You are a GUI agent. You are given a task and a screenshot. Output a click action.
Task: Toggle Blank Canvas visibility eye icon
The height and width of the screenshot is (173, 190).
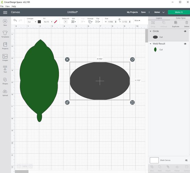click(x=186, y=160)
